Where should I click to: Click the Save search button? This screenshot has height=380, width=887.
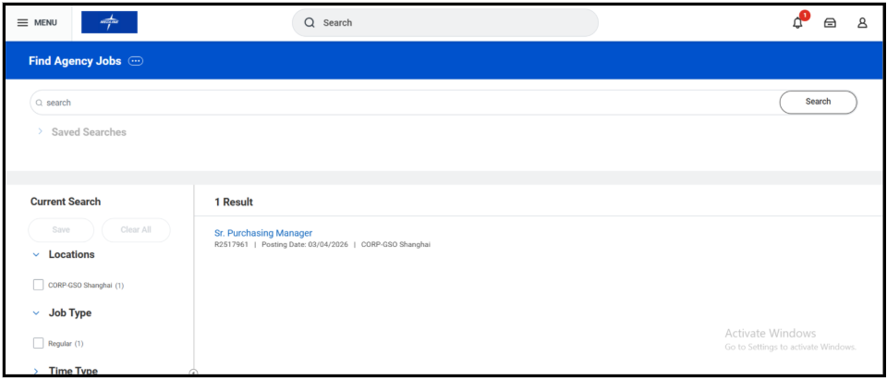point(61,229)
